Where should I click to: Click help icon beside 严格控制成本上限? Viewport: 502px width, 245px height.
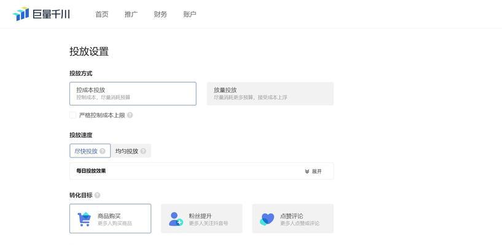click(130, 115)
